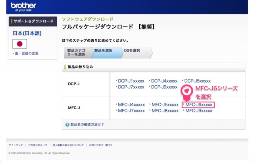This screenshot has width=254, height=162.
Task: Click 日本(日本語) region heading
Action: pos(27,33)
